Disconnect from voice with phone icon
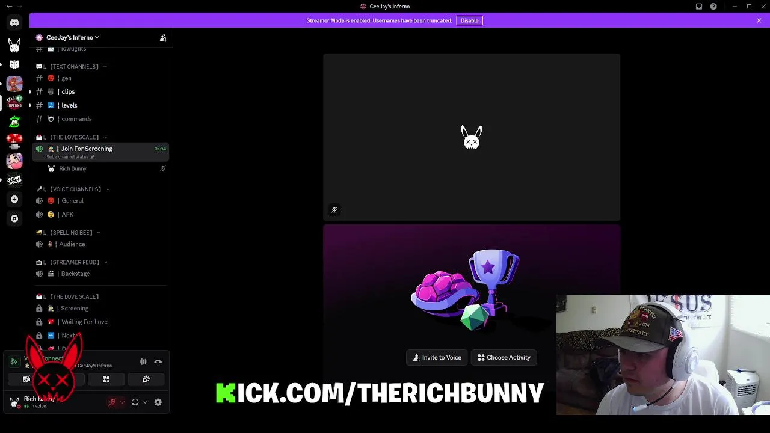Screen dimensions: 770x433 [x=158, y=361]
